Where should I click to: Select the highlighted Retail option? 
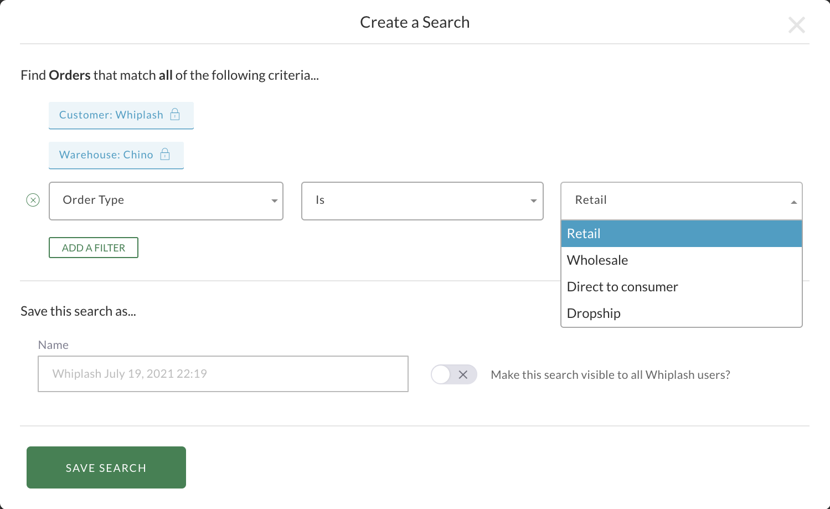(x=583, y=233)
